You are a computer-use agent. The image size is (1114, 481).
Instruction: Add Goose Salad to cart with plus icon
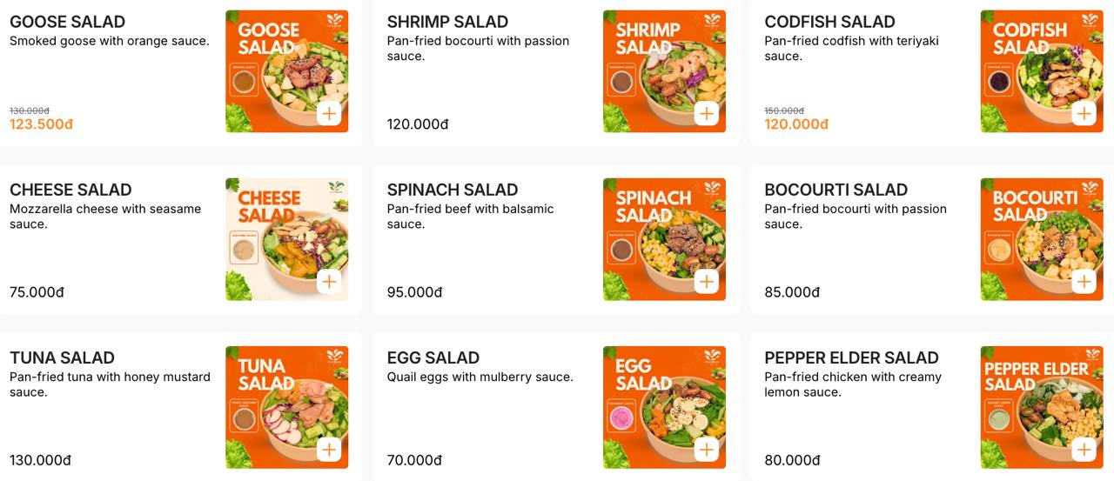click(x=329, y=113)
